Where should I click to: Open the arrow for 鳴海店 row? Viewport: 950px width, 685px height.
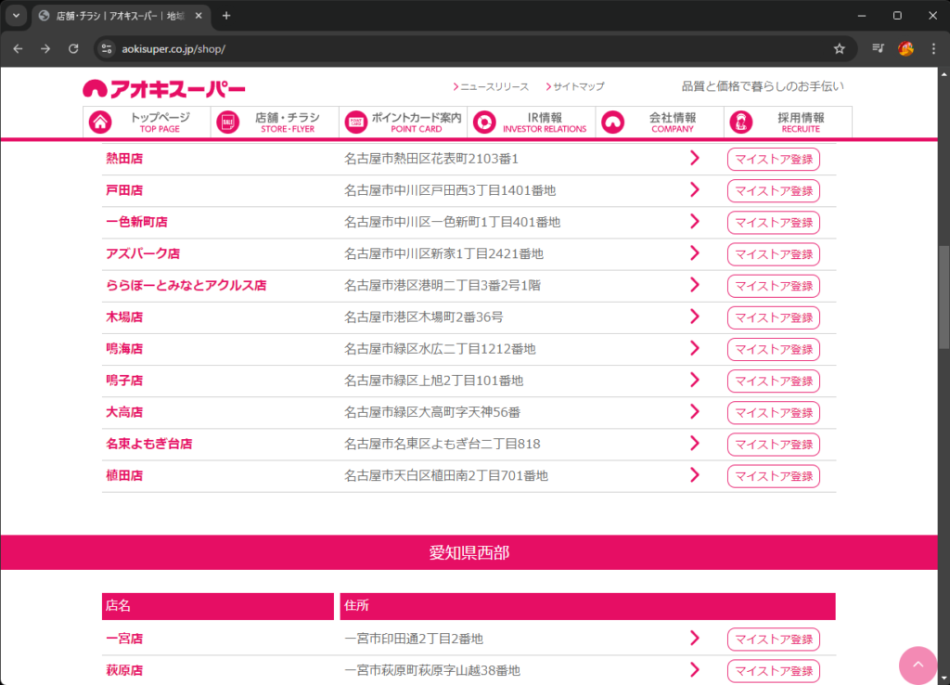(695, 348)
